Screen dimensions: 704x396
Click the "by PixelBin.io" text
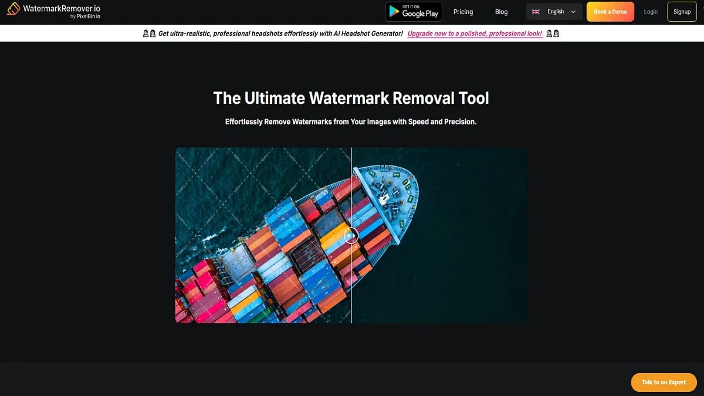[x=84, y=16]
